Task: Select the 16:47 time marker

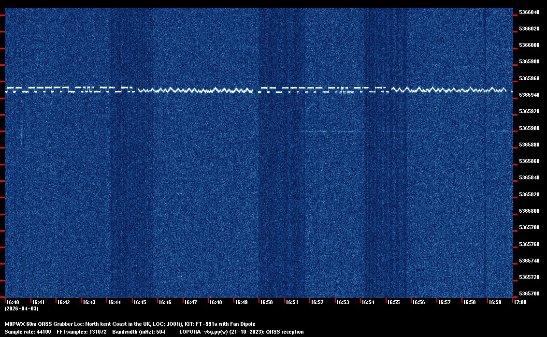Action: pos(190,302)
